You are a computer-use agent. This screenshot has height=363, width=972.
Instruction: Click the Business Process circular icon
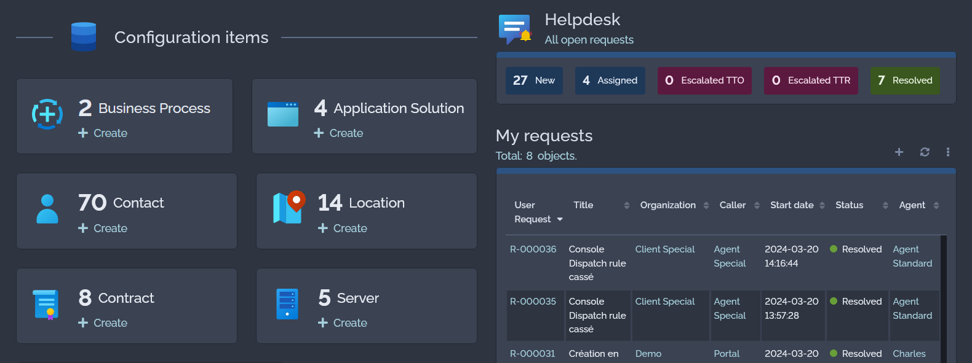[47, 114]
